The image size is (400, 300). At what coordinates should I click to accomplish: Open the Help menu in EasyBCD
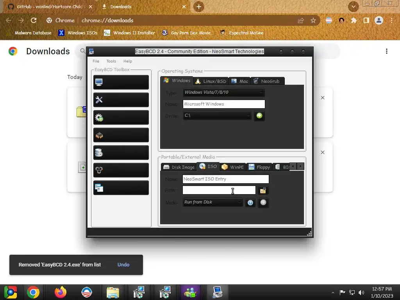(128, 61)
